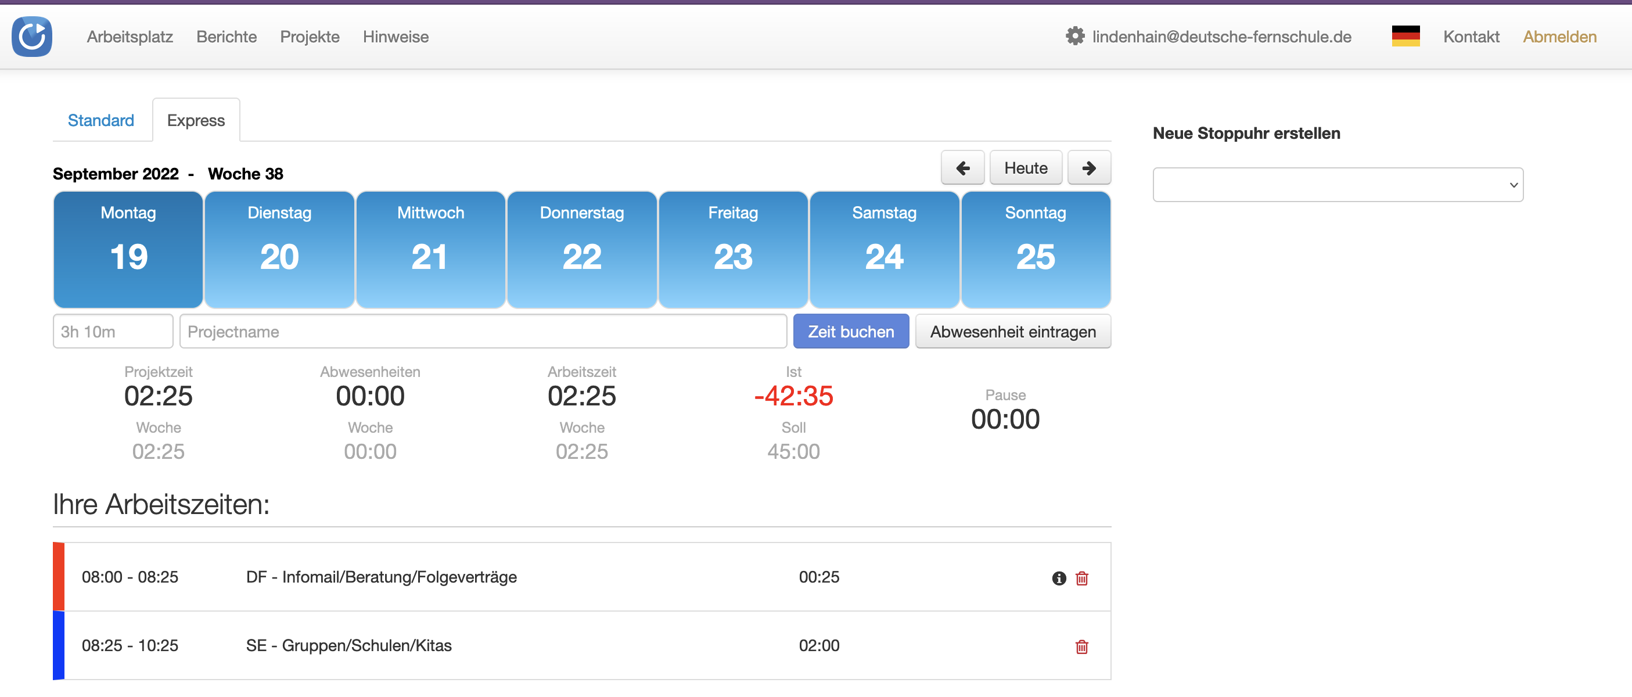This screenshot has height=697, width=1632.
Task: Select Mittwoch 21 day tile
Action: (430, 249)
